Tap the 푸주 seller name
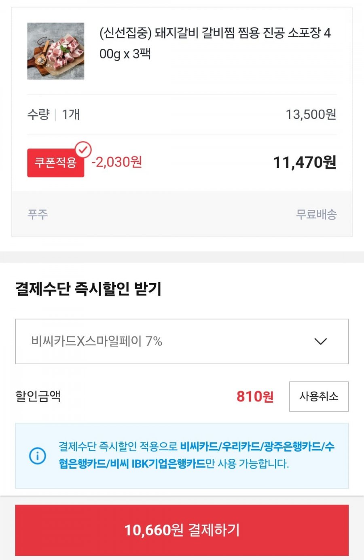 click(x=38, y=214)
